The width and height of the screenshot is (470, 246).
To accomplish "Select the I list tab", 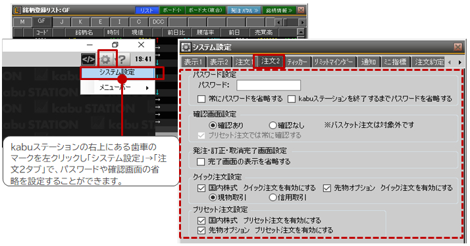I will (x=119, y=22).
